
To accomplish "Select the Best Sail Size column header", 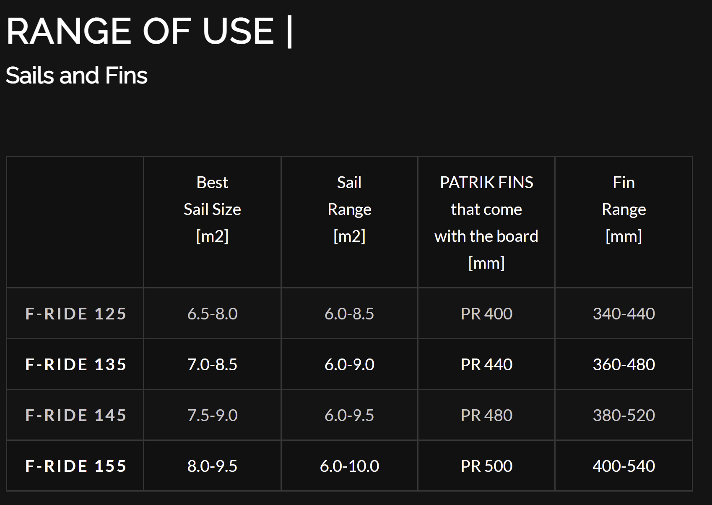I will tap(212, 209).
